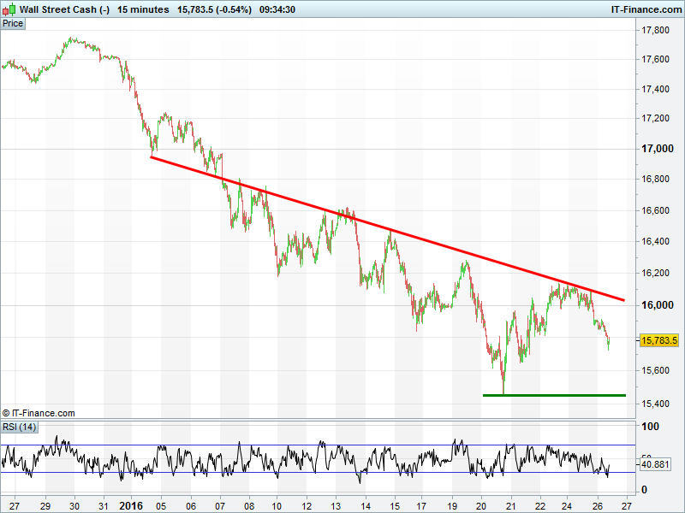Click the RSI (14) indicator label
The height and width of the screenshot is (513, 685).
[20, 427]
